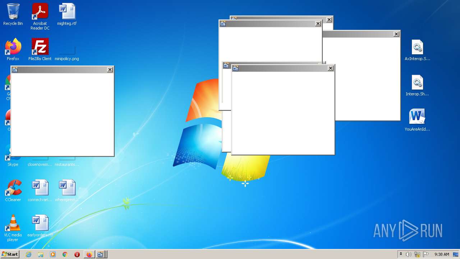Close the frontmost blank window in center
460x259 pixels.
331,68
